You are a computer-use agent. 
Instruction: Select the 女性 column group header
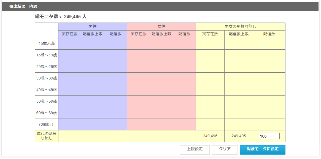click(x=161, y=27)
